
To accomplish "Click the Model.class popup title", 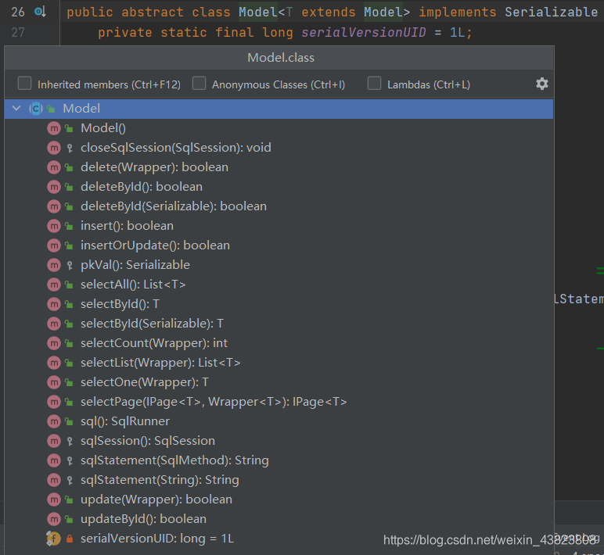I will tap(281, 58).
